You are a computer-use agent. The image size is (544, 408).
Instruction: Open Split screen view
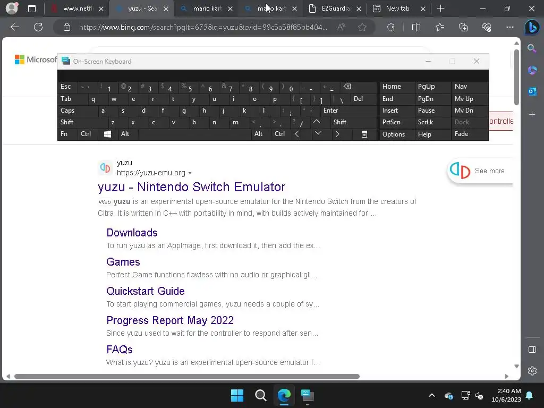[x=416, y=27]
